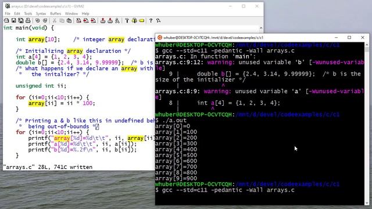Open Help using question mark icon
This screenshot has height=209, width=372.
(151, 21)
